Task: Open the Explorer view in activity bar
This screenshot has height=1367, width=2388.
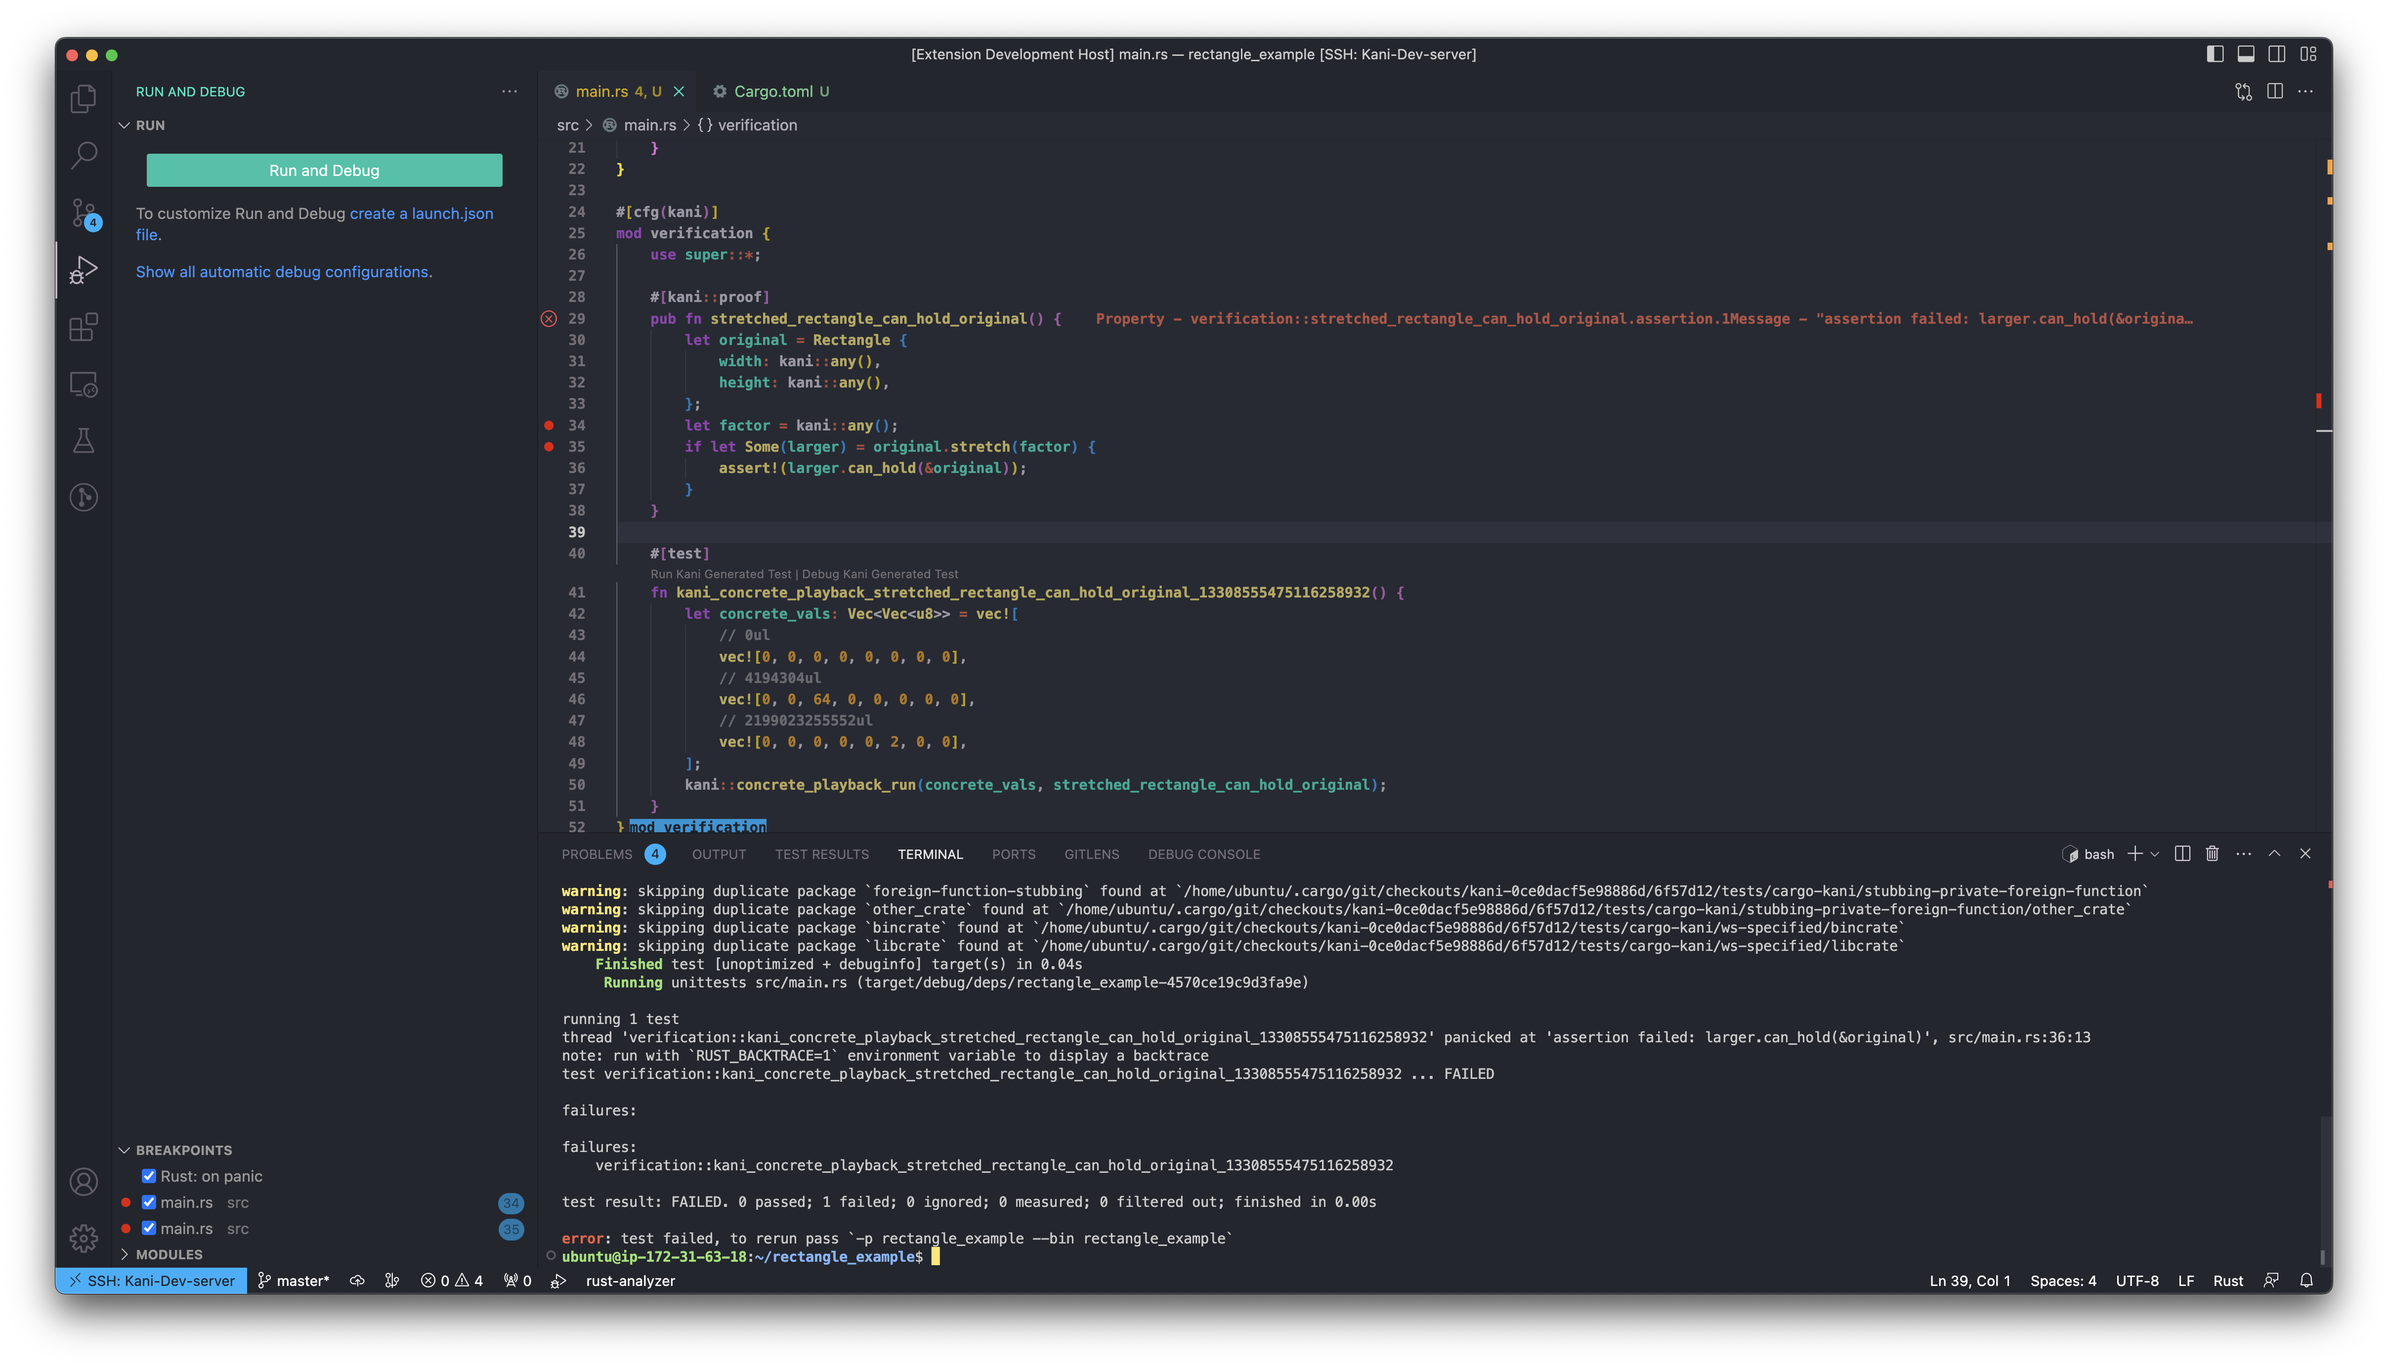Action: pyautogui.click(x=84, y=98)
